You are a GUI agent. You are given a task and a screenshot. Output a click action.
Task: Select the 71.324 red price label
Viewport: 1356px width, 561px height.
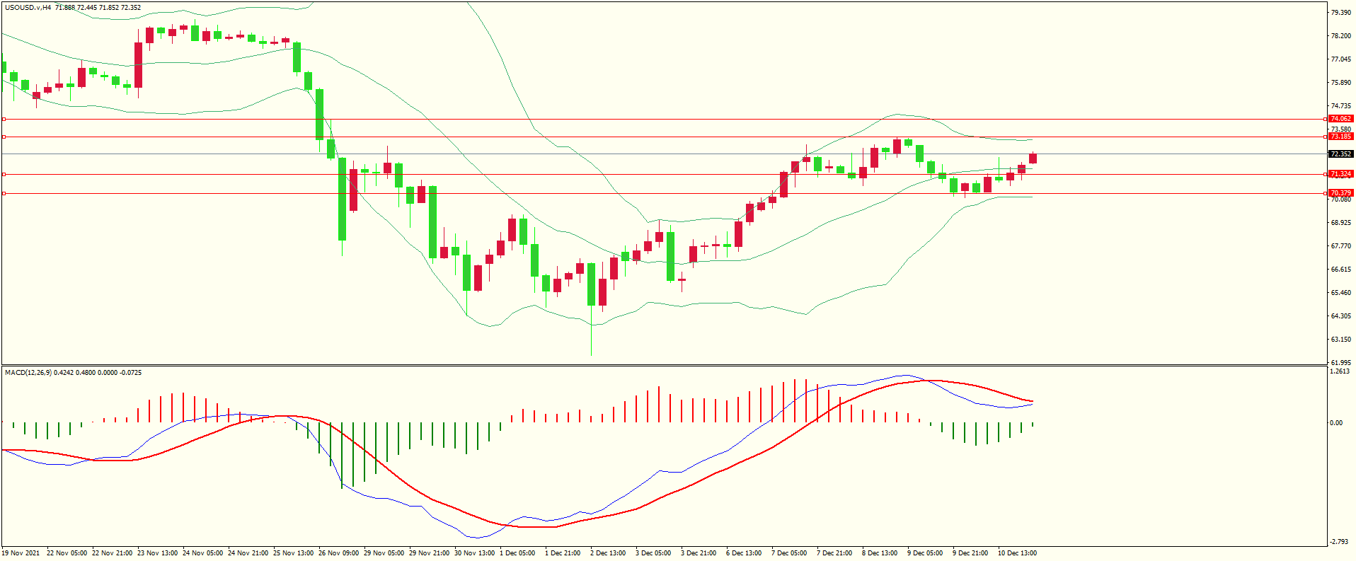click(1340, 174)
